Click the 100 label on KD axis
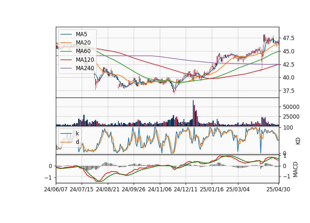This screenshot has width=310, height=223. tap(288, 128)
